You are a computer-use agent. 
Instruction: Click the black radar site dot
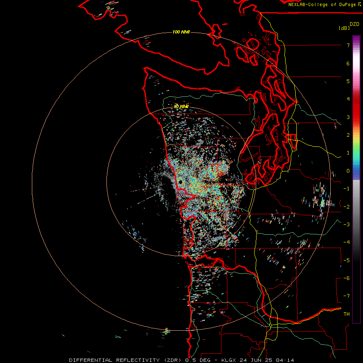181,182
